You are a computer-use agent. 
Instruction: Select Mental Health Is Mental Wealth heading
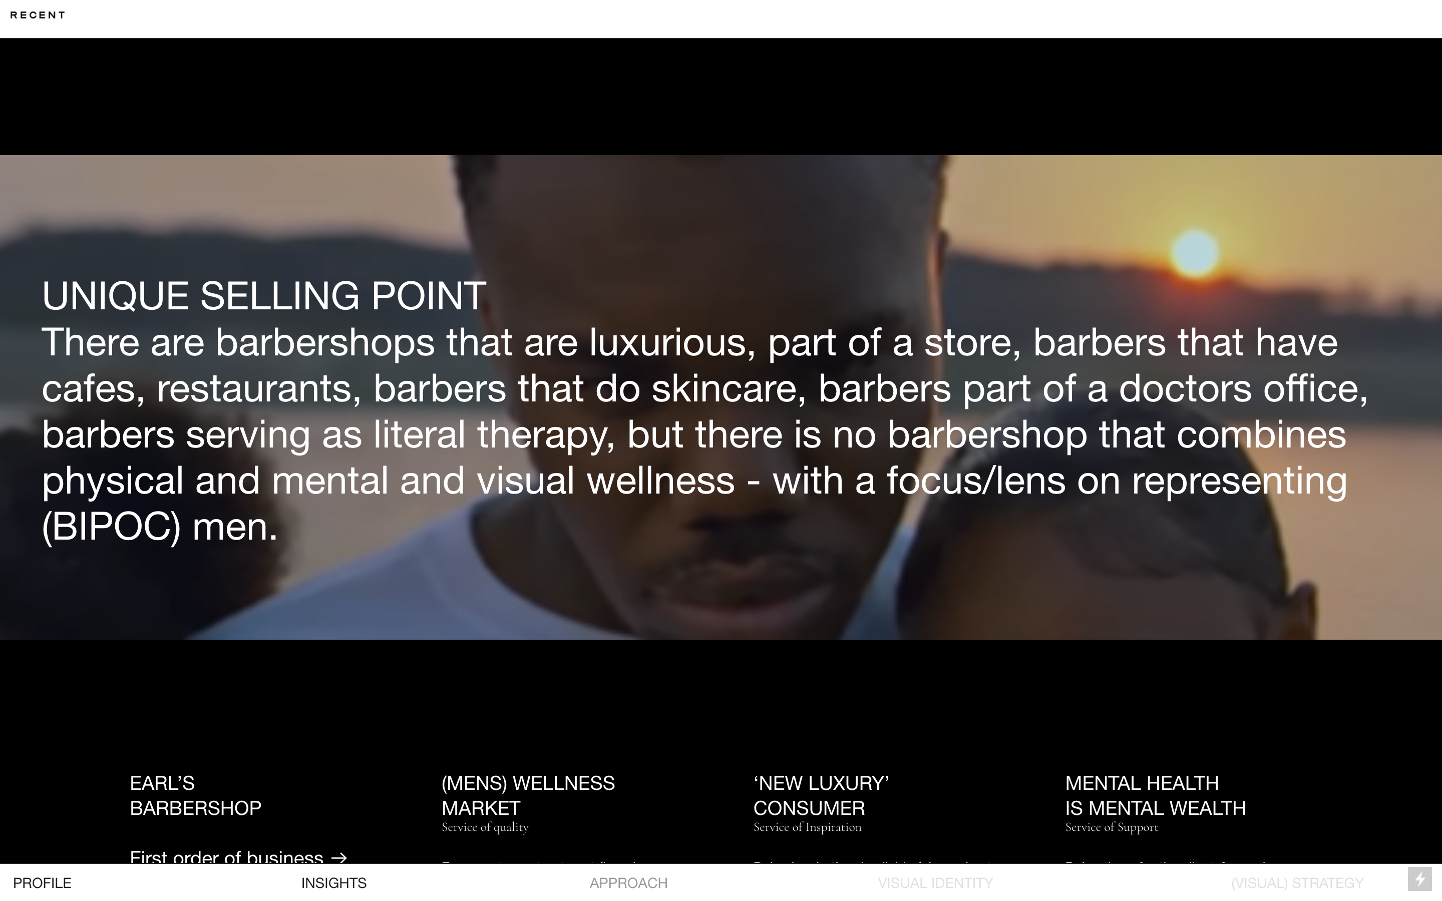coord(1155,795)
